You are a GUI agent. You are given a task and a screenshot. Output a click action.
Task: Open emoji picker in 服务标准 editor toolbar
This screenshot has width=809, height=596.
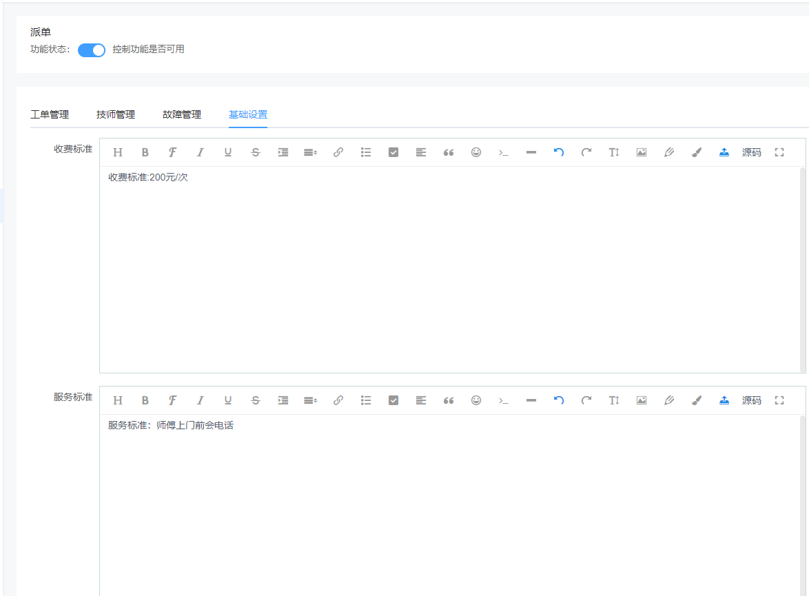[476, 400]
